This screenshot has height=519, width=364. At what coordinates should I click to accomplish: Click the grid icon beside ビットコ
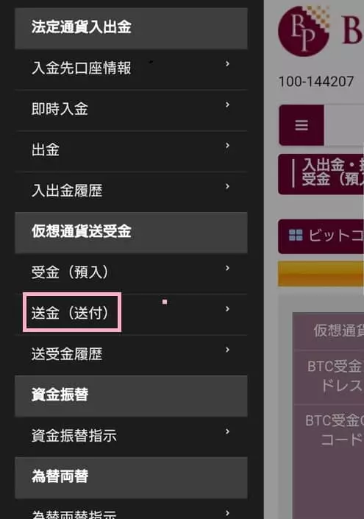(x=296, y=235)
